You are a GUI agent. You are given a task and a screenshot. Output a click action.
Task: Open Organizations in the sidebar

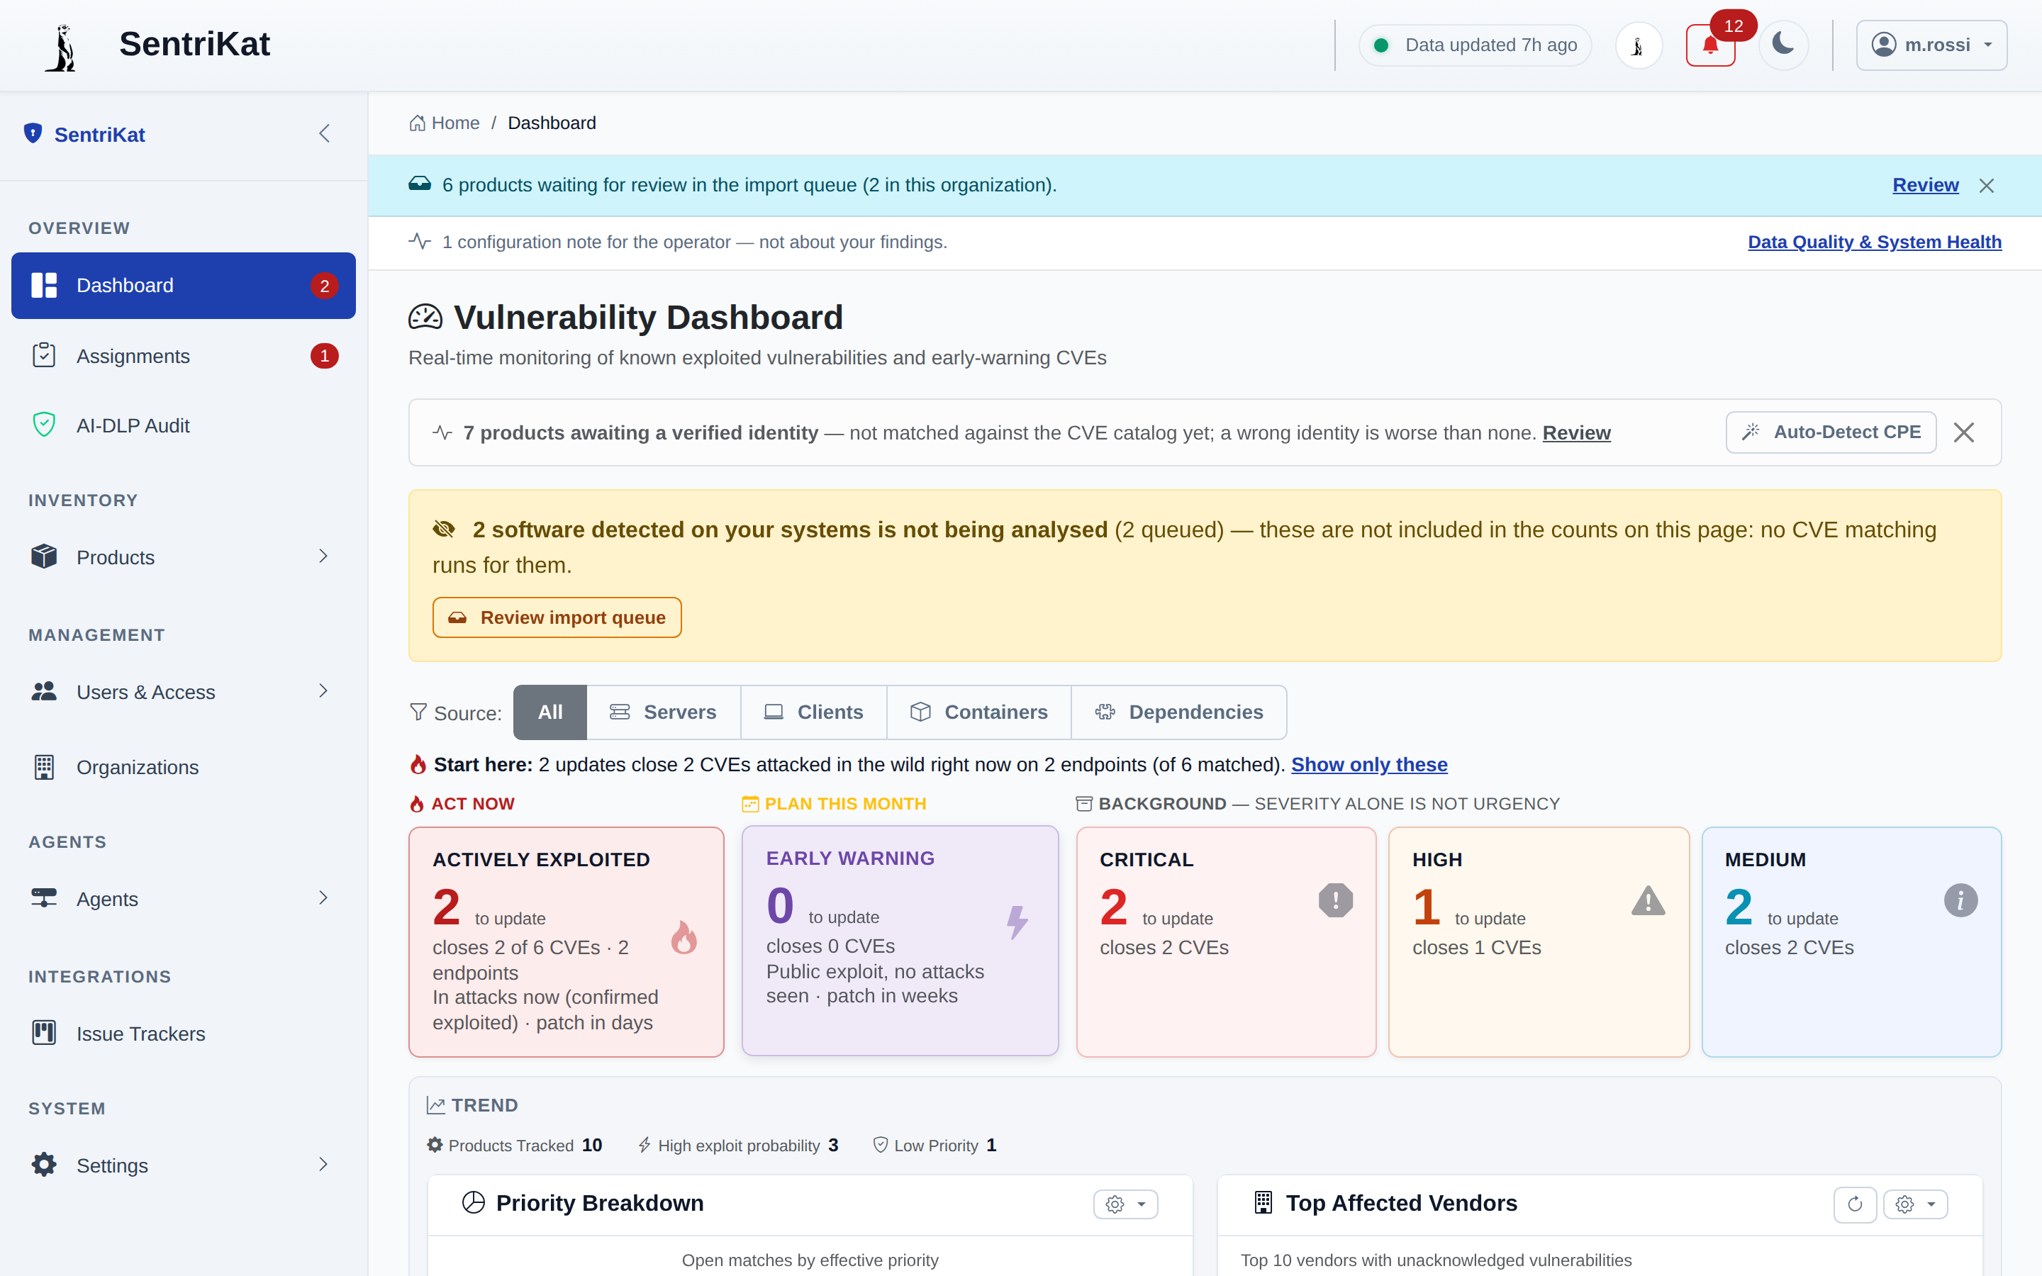pyautogui.click(x=183, y=767)
